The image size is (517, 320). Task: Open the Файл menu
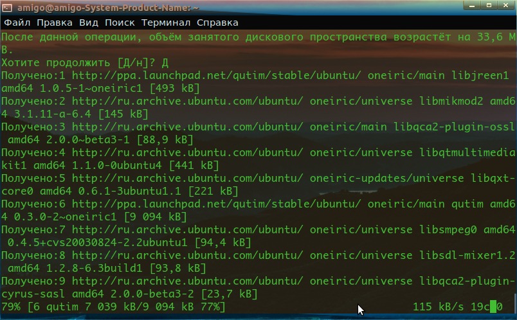pos(17,22)
